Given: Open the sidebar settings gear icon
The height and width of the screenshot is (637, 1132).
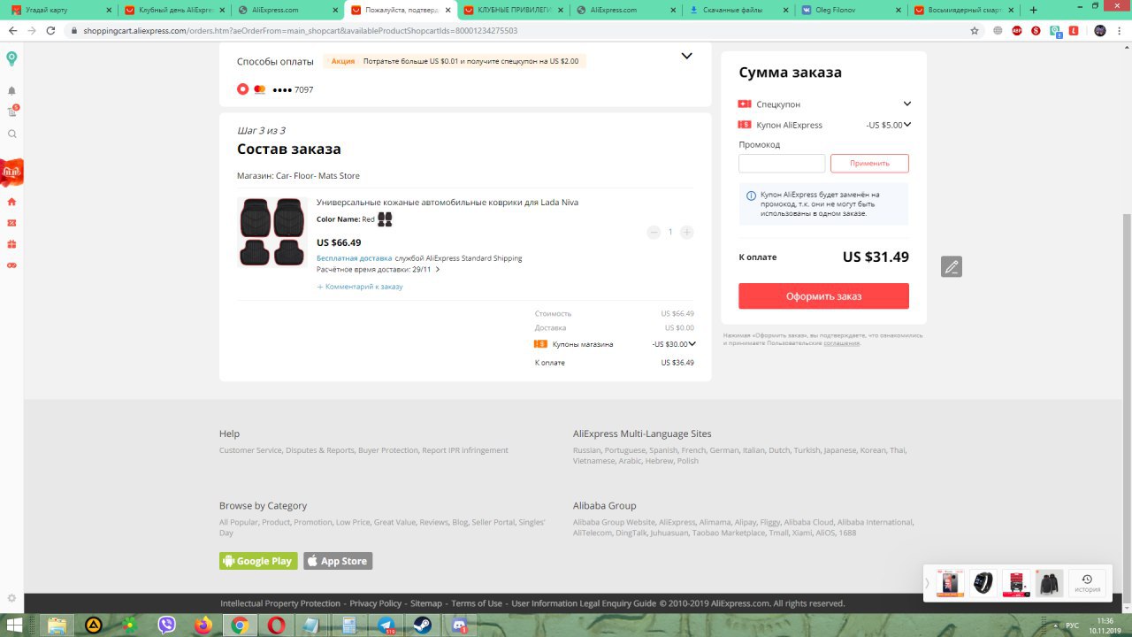Looking at the screenshot, I should tap(11, 599).
